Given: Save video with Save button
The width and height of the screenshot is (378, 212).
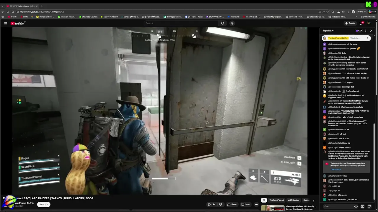Looking at the screenshot, I should [x=245, y=204].
